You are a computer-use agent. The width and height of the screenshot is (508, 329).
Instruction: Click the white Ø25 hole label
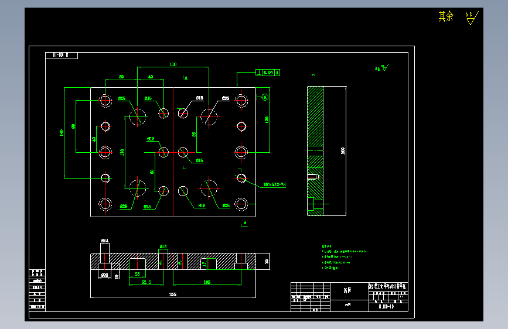click(226, 98)
